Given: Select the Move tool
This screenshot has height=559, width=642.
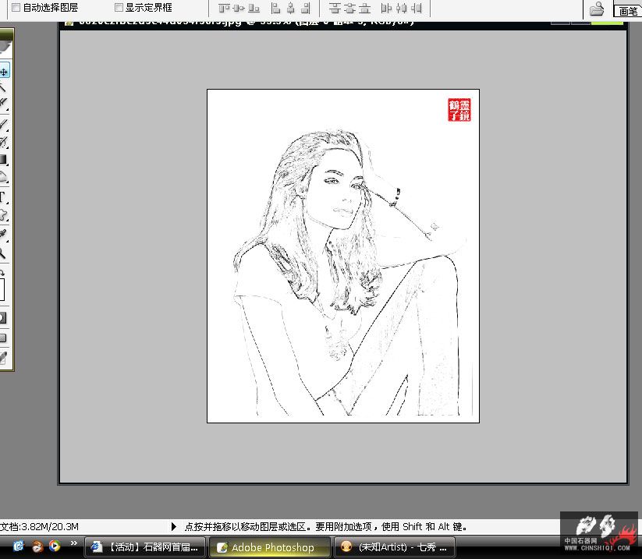Looking at the screenshot, I should (4, 72).
